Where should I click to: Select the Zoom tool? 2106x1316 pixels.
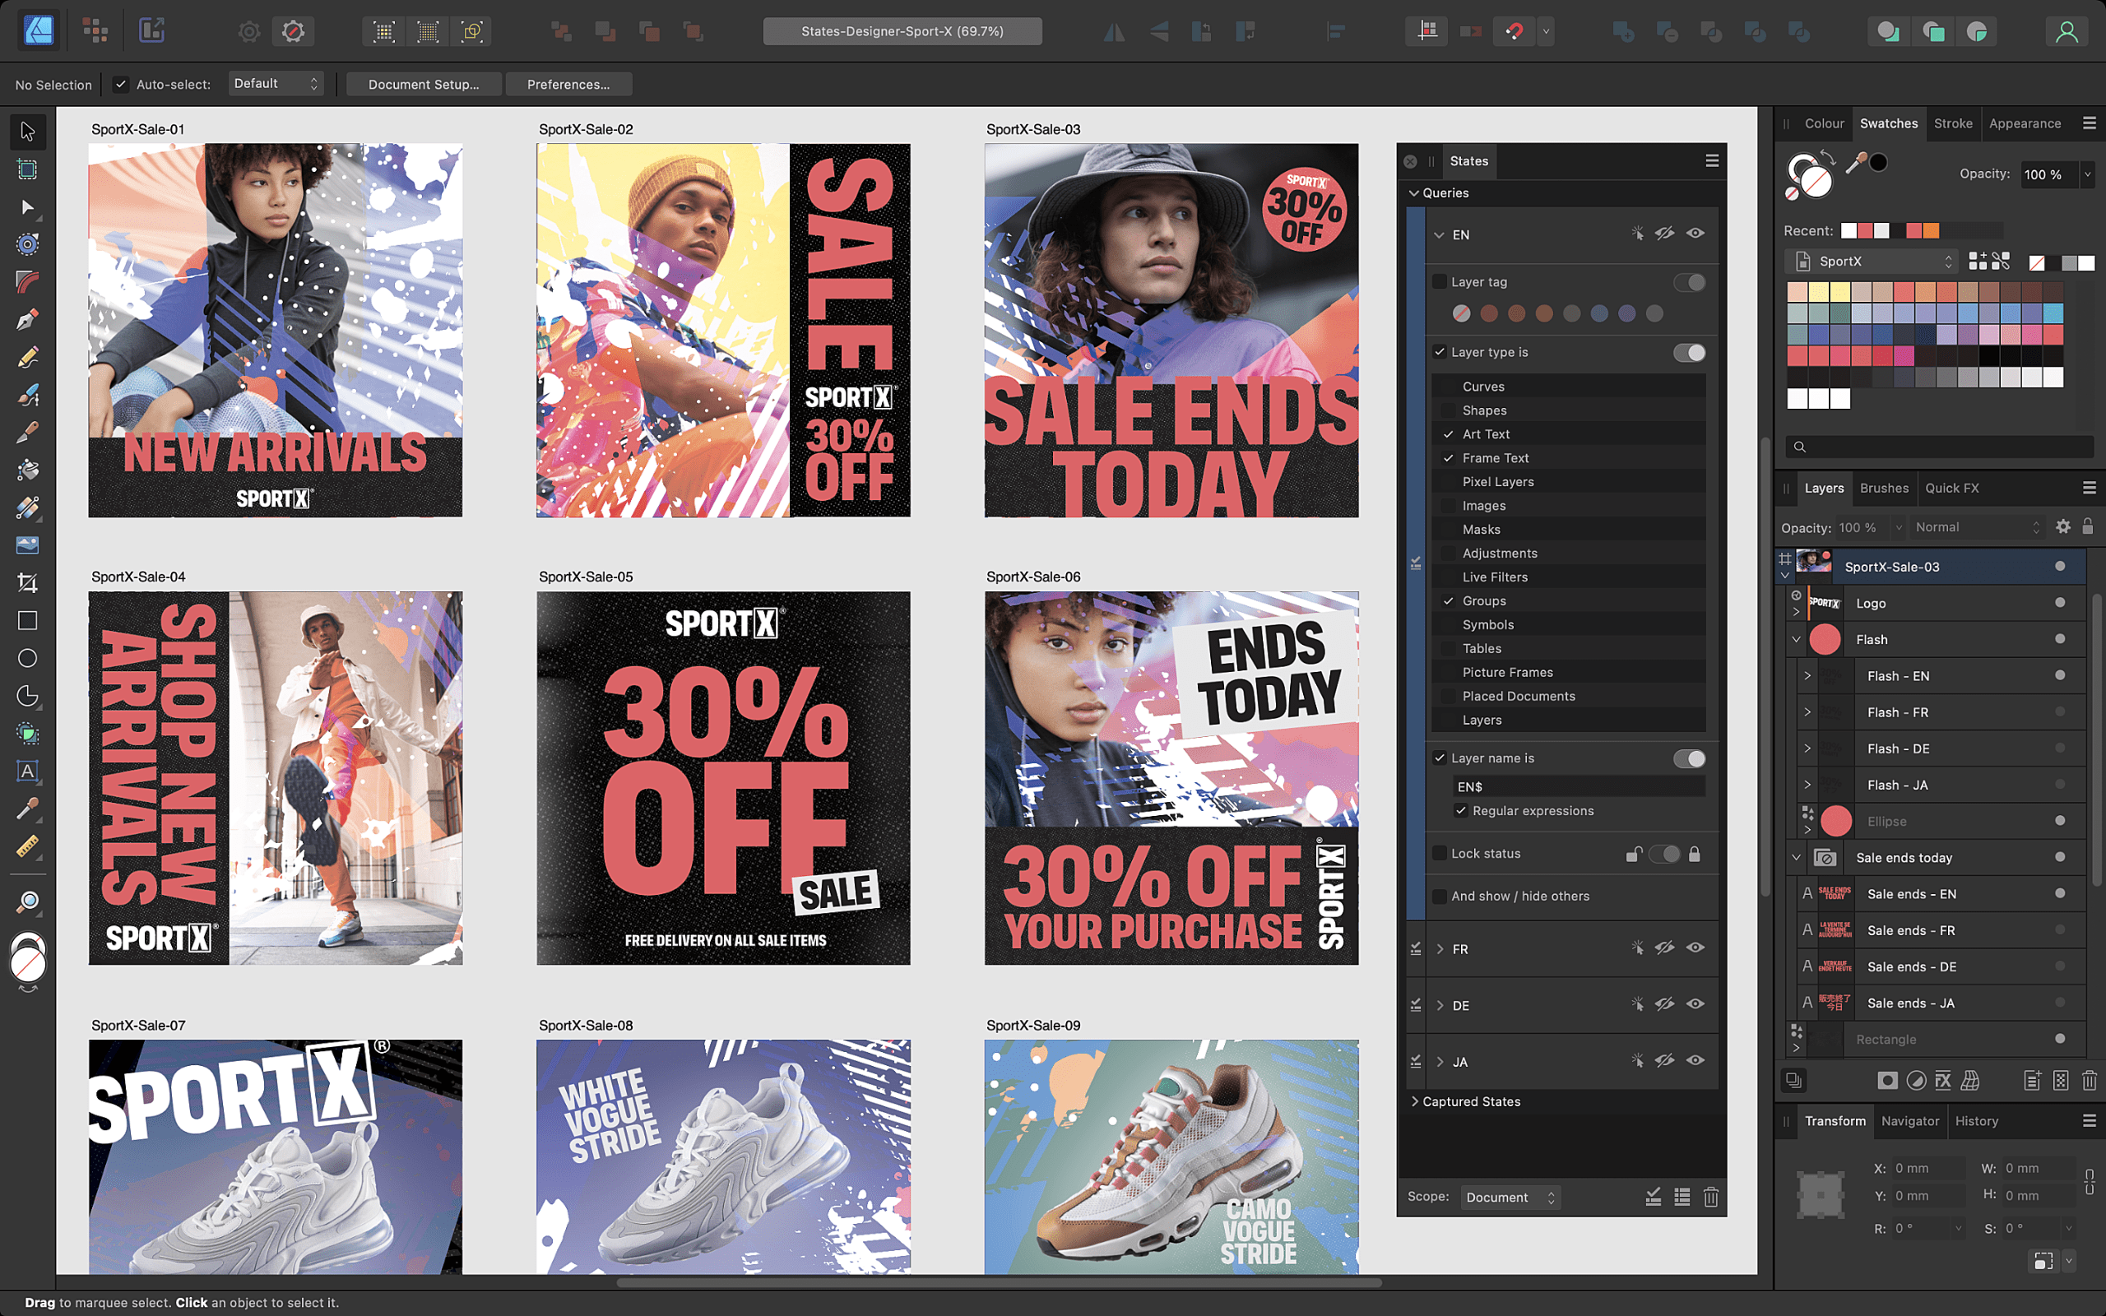(x=27, y=901)
